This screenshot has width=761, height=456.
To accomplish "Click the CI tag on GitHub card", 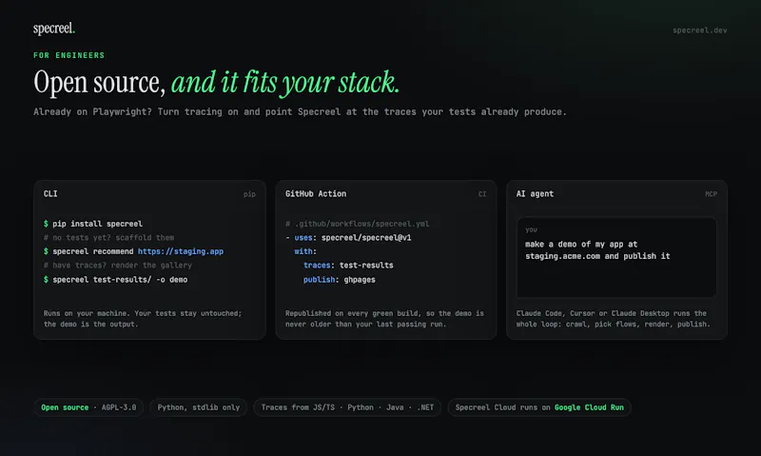I will [482, 194].
